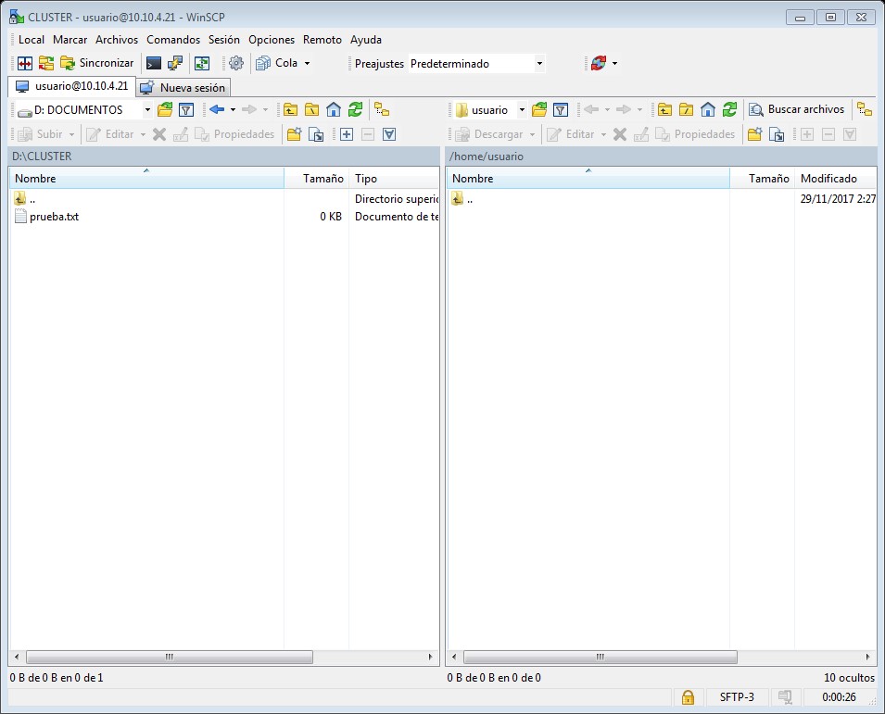Open the Opciones menu
The image size is (885, 714).
coord(272,40)
